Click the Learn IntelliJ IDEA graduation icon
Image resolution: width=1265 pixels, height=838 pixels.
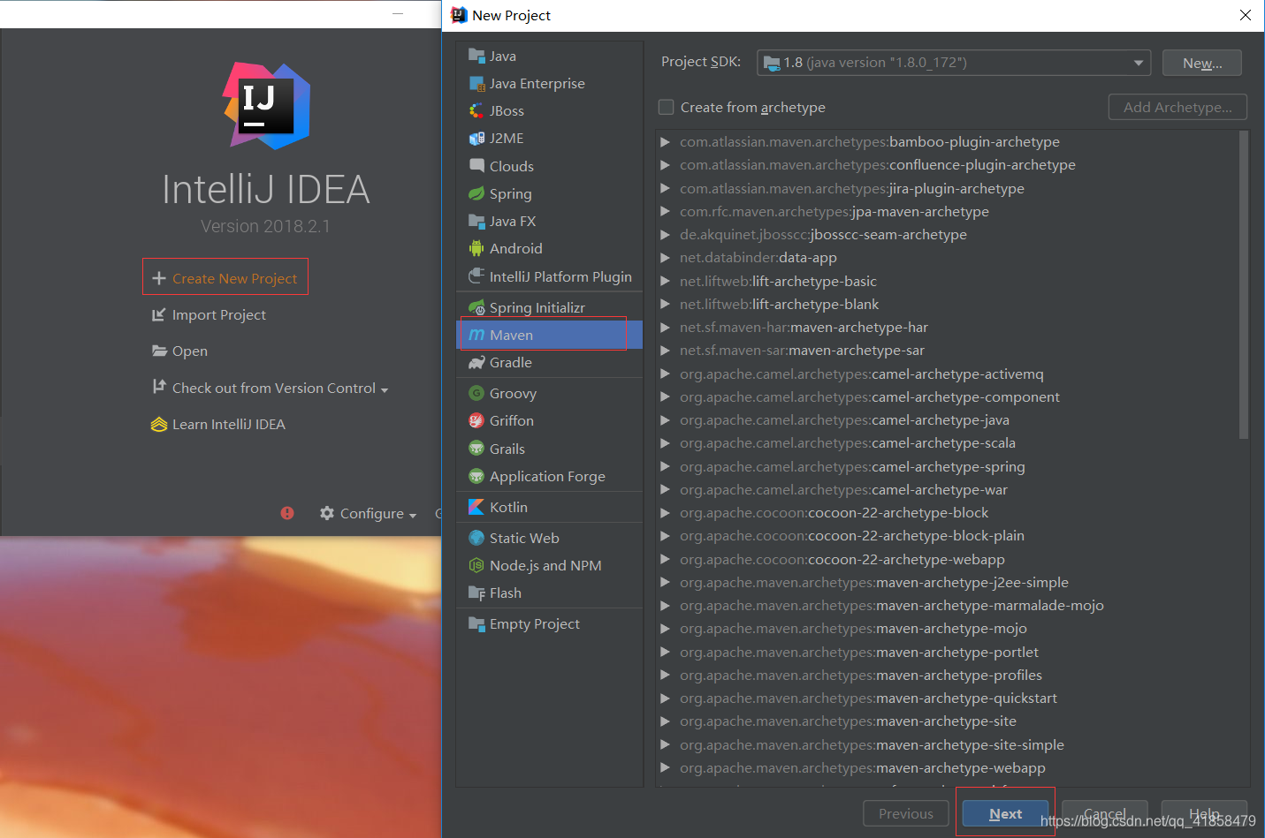[x=159, y=424]
